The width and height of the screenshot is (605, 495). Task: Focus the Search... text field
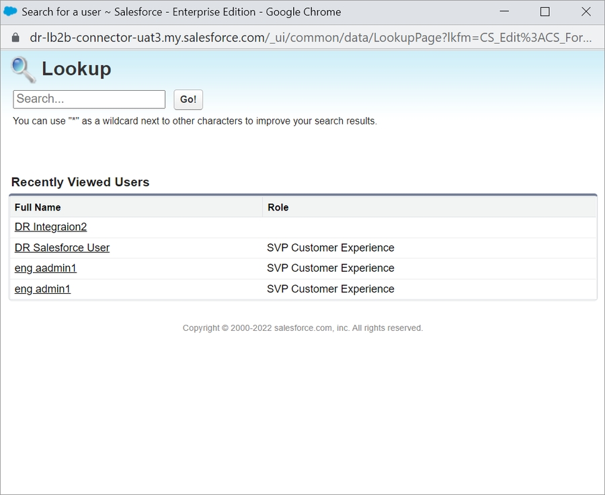click(89, 99)
